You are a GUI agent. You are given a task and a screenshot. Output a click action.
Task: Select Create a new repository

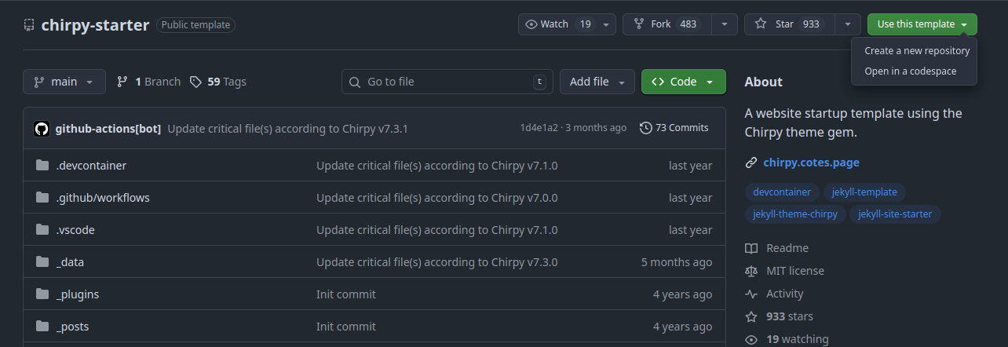[x=917, y=51]
